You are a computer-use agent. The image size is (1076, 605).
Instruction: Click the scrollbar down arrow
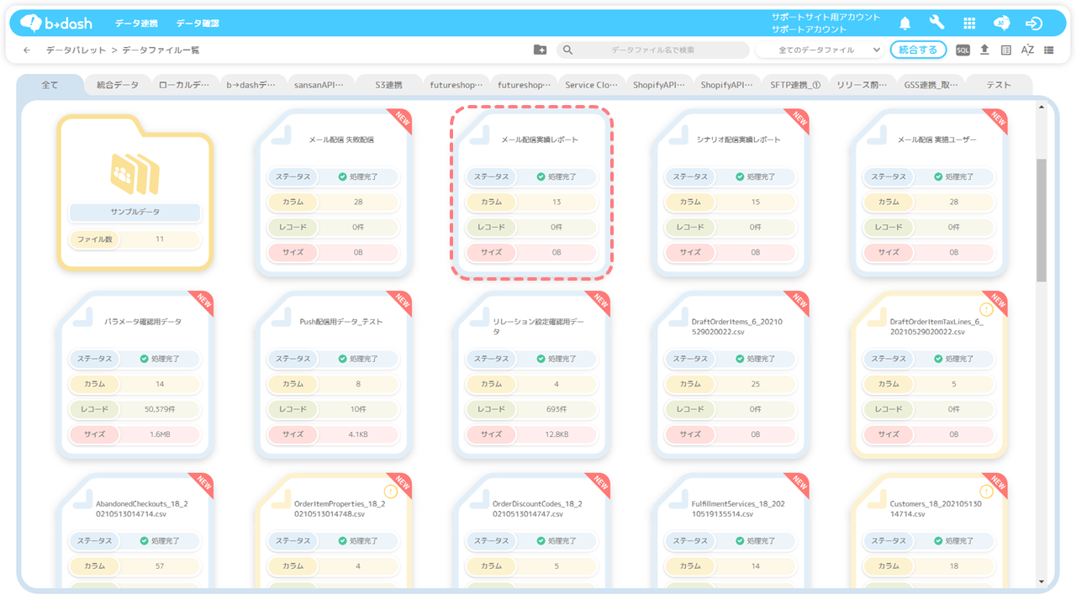[x=1042, y=581]
